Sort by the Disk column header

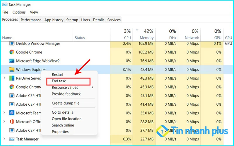pos(167,35)
